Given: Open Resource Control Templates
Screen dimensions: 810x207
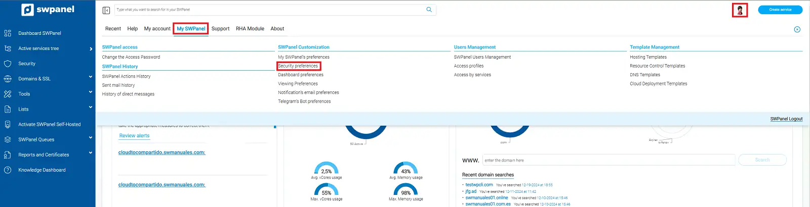Looking at the screenshot, I should click(x=657, y=66).
